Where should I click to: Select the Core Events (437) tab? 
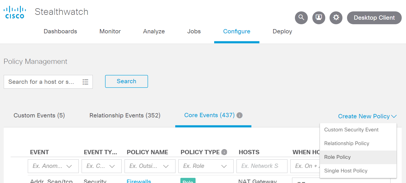(x=210, y=115)
